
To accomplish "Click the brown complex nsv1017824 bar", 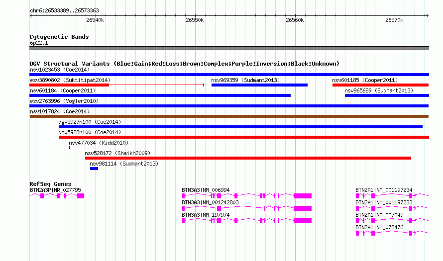I will pos(229,116).
